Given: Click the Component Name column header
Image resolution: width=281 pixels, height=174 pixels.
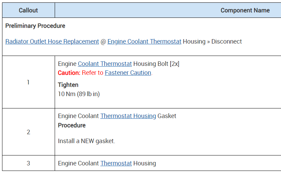Looking at the screenshot, I should [245, 10].
